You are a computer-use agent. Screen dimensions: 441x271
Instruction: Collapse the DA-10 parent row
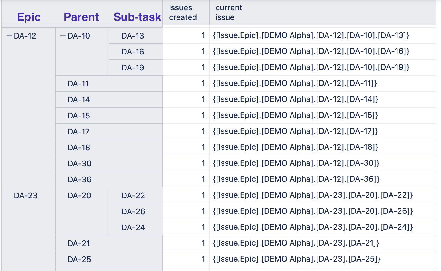(63, 36)
